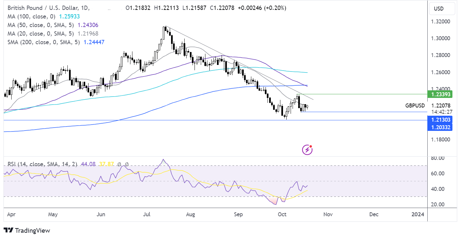
Task: Click the SMA 200 value 1.24447
Action: [95, 42]
